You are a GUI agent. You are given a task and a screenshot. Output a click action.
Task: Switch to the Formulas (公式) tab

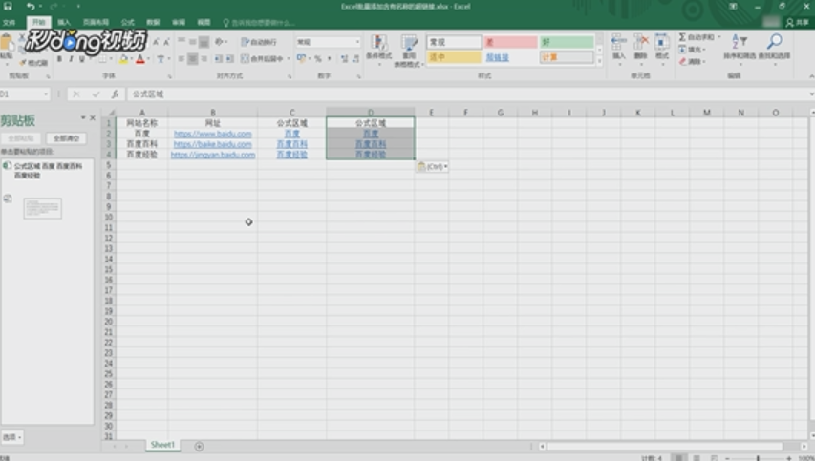tap(127, 22)
